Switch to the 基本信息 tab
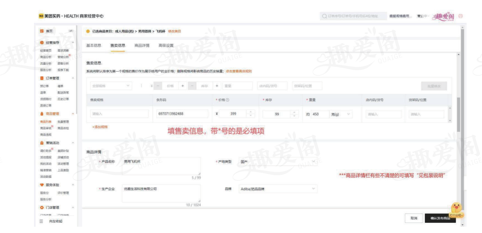482x233 pixels. click(94, 45)
